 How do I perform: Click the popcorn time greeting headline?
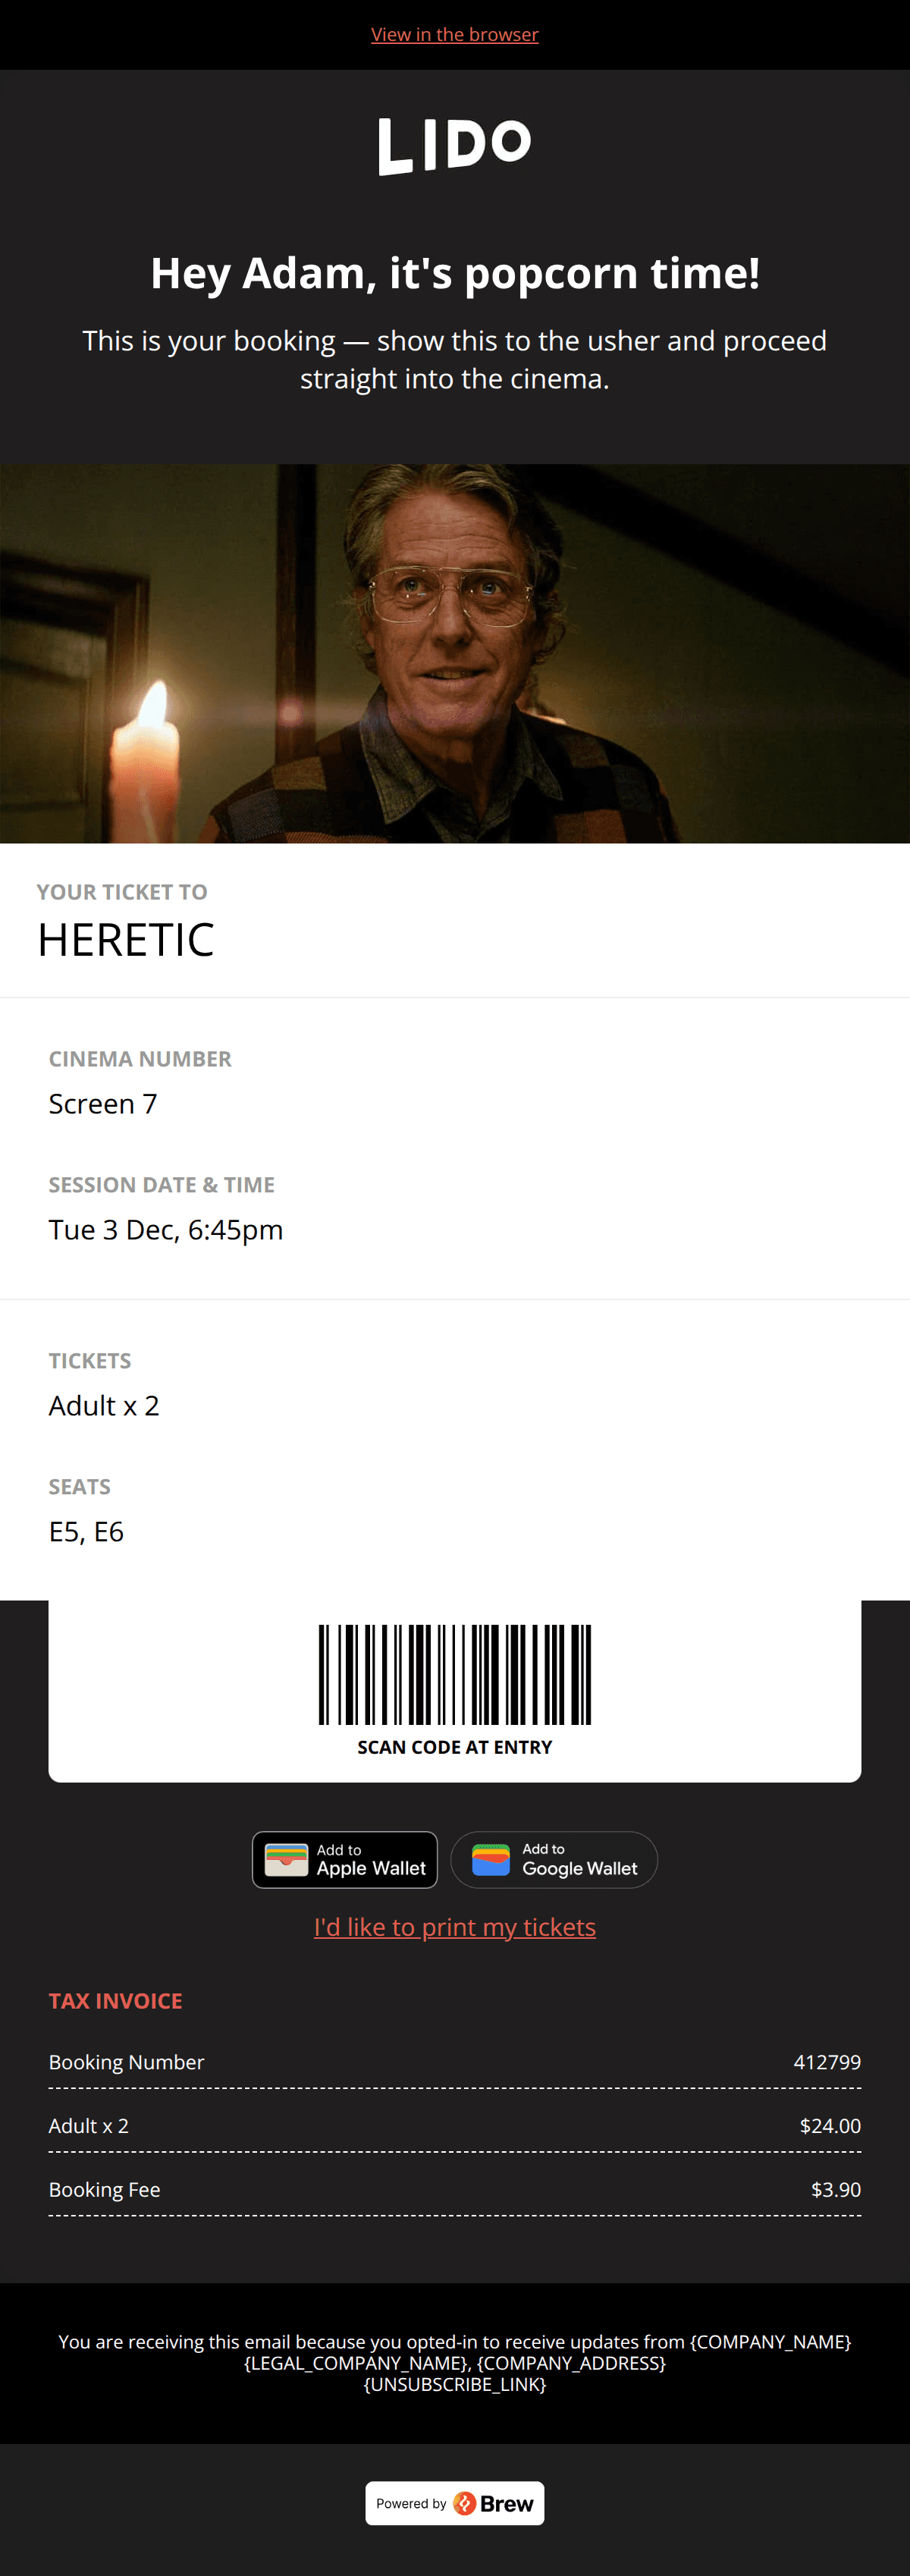(x=454, y=274)
